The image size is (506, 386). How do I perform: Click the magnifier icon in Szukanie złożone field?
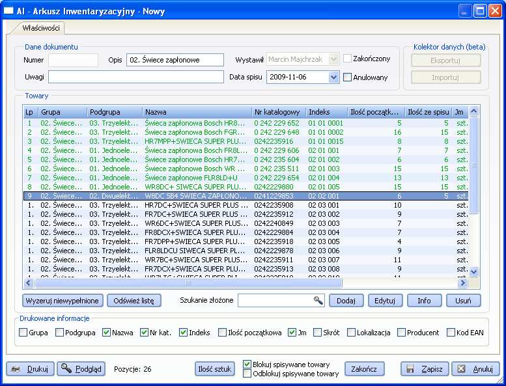[318, 300]
